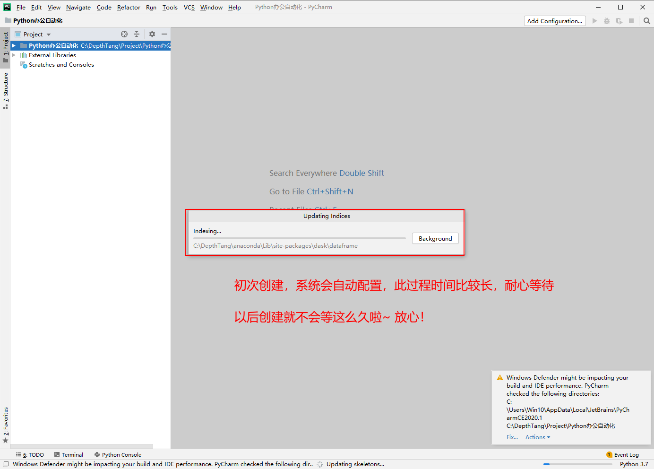Click the Event Log badge icon

pyautogui.click(x=609, y=455)
